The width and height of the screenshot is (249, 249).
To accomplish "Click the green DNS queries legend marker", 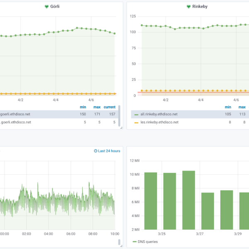I will click(x=134, y=242).
